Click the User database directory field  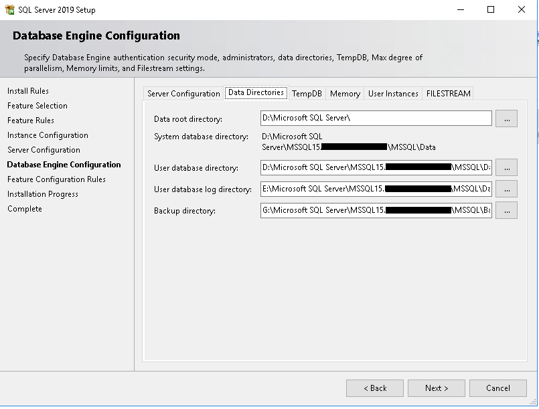point(376,168)
